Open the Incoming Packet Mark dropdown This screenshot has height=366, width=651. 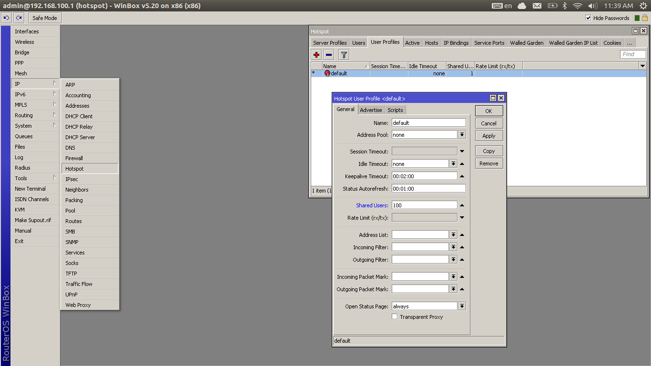(453, 277)
